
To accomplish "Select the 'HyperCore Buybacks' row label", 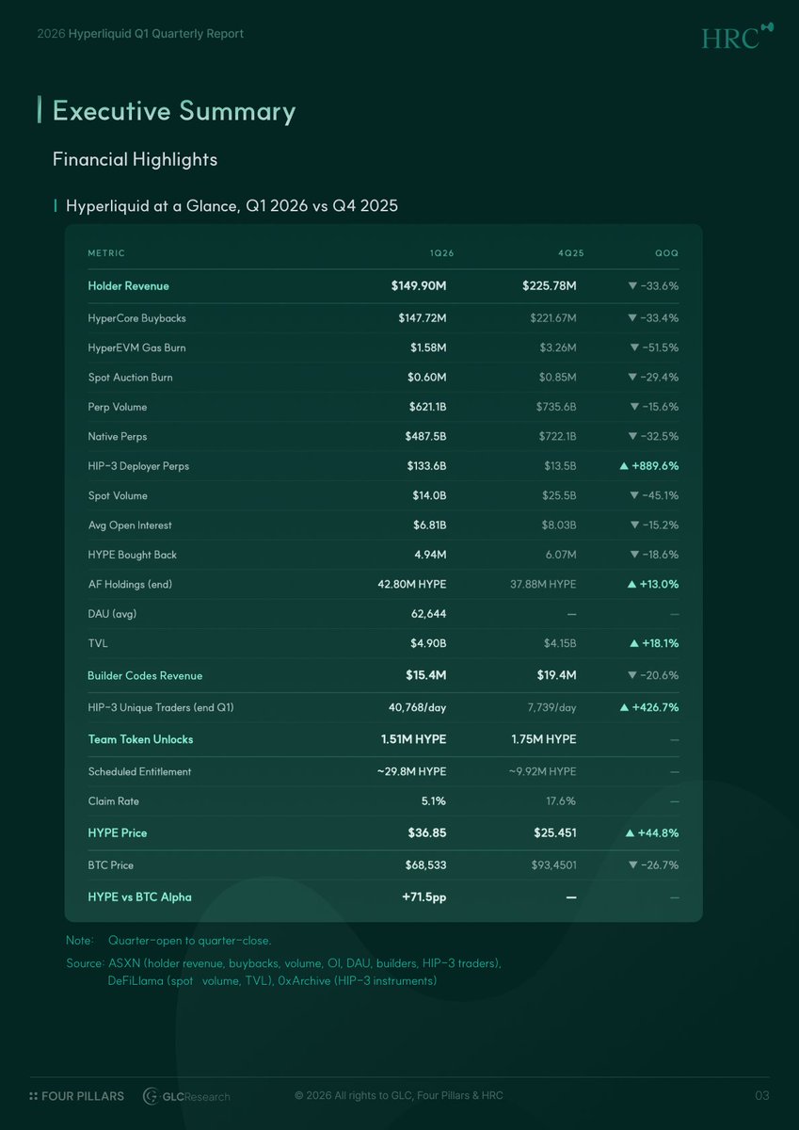I will 136,318.
